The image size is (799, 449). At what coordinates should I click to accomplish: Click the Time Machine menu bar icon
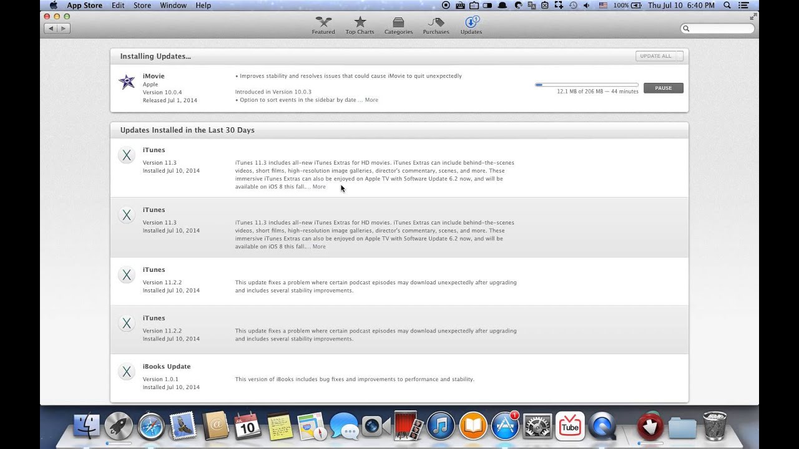(573, 5)
